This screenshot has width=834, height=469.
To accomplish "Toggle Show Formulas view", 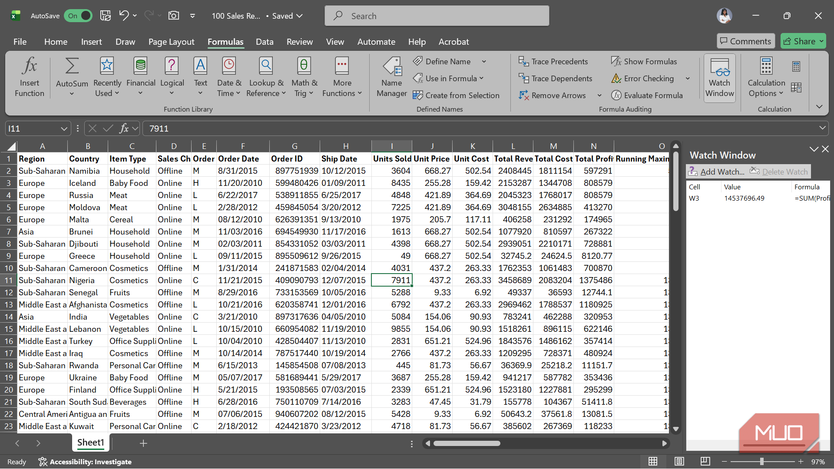I will point(644,62).
